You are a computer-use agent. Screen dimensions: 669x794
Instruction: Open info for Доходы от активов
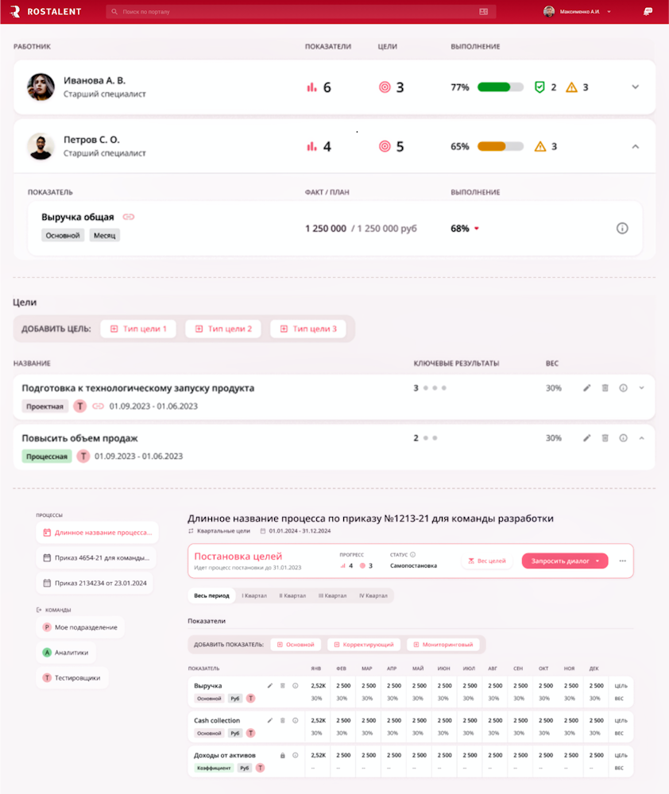point(295,756)
